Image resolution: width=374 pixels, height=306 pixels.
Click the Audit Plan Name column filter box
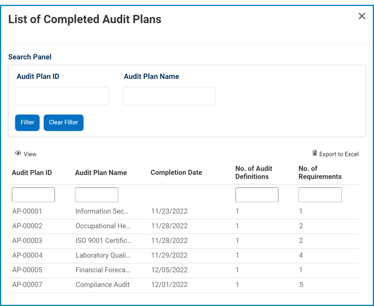96,195
